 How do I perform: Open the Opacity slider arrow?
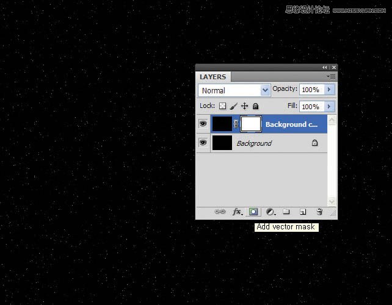tap(330, 90)
